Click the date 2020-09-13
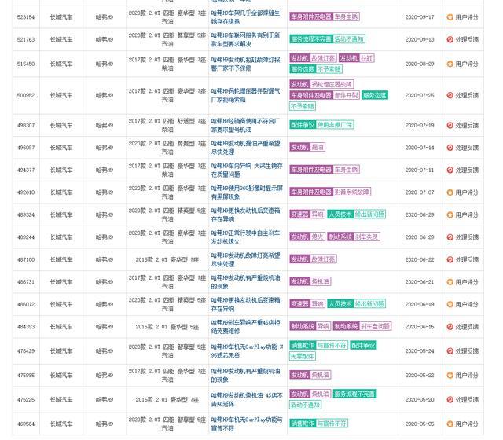The image size is (503, 440). (420, 40)
